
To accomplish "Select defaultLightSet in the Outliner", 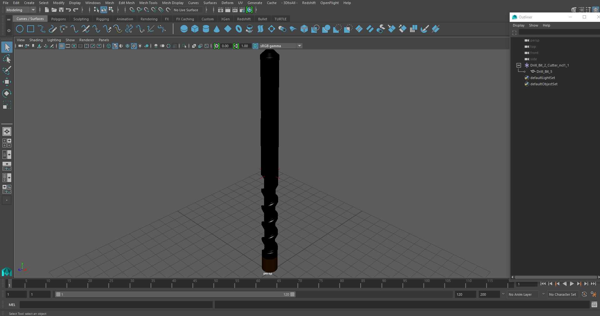I will pyautogui.click(x=542, y=78).
